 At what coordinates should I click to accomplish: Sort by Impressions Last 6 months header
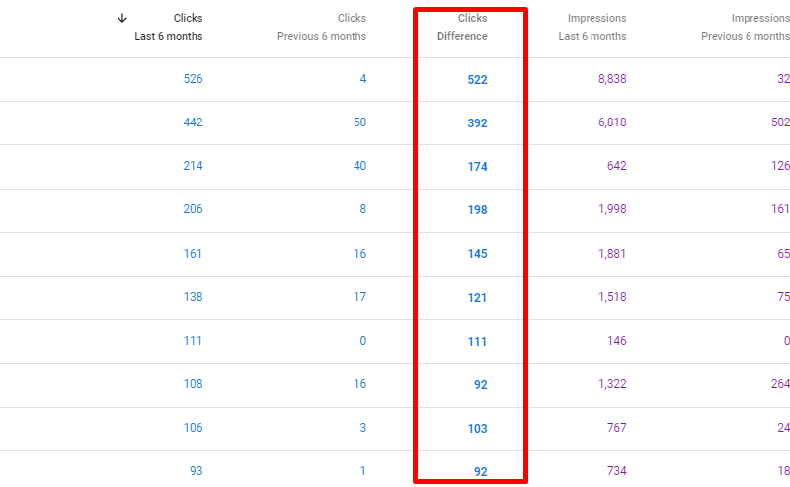[x=592, y=27]
